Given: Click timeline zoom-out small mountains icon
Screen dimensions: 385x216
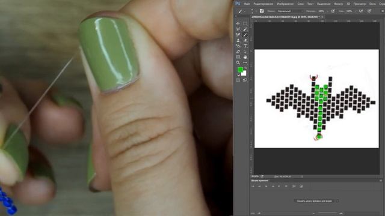Looking at the screenshot, I should [x=313, y=214].
